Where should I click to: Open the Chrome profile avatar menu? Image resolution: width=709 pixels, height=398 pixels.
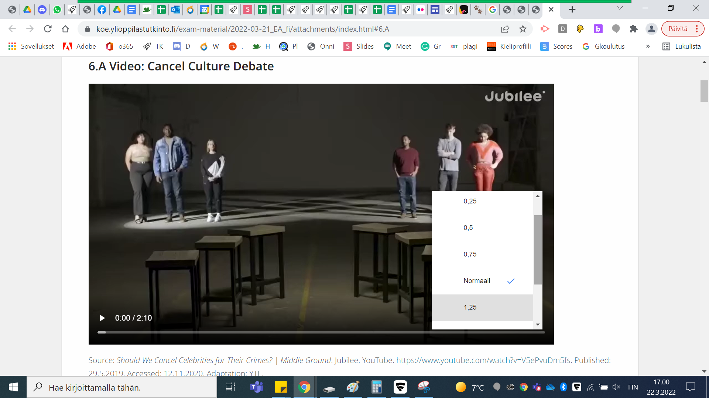(x=651, y=29)
